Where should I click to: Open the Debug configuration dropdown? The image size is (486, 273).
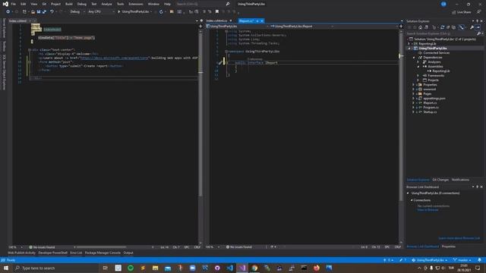(77, 12)
